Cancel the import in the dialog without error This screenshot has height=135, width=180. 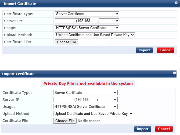click(165, 50)
